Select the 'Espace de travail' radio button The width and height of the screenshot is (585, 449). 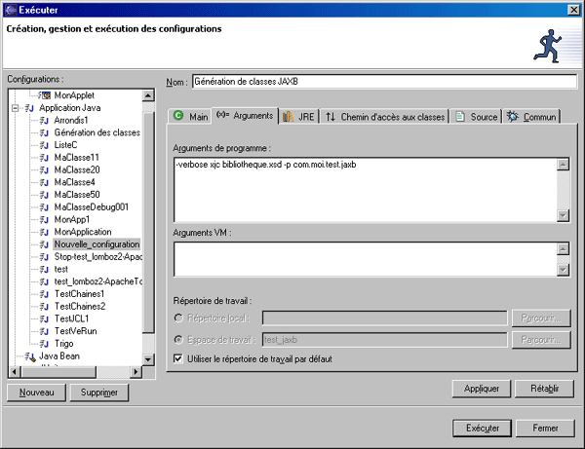tap(177, 339)
